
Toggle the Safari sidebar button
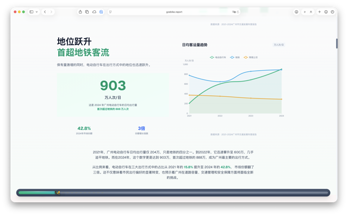[32, 12]
